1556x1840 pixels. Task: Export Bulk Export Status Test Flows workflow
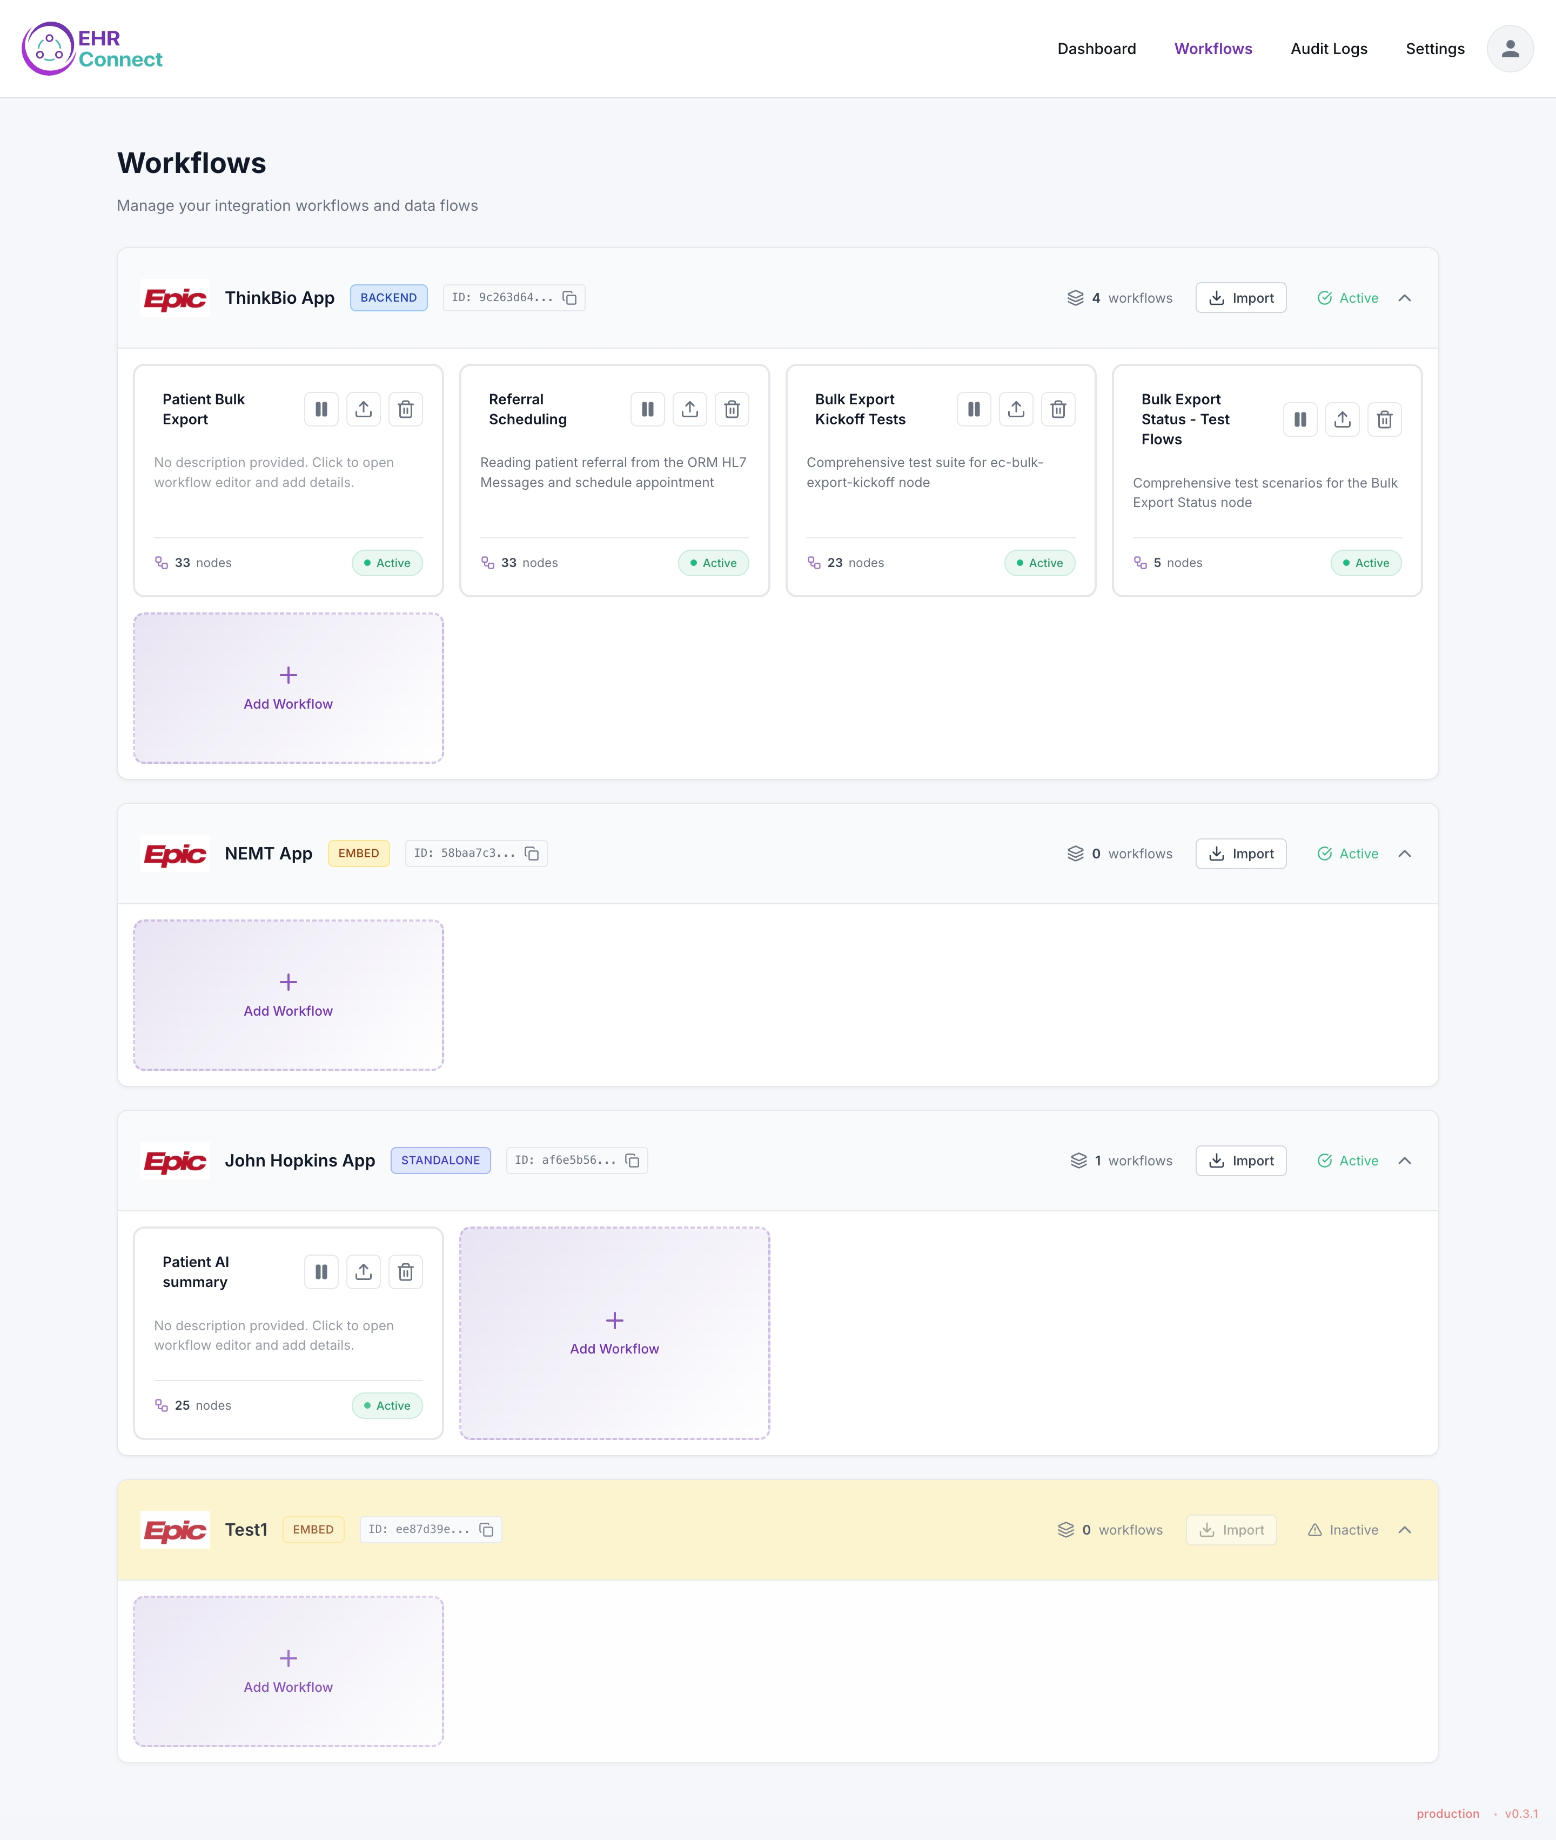[1342, 420]
